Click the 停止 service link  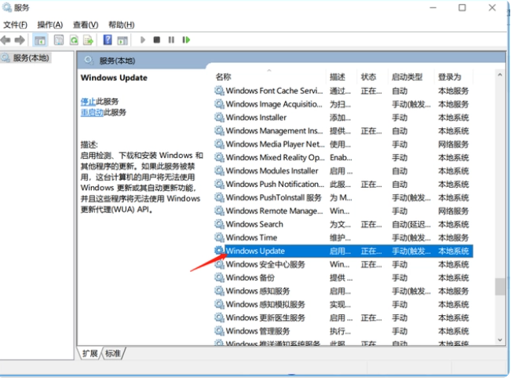(x=88, y=101)
